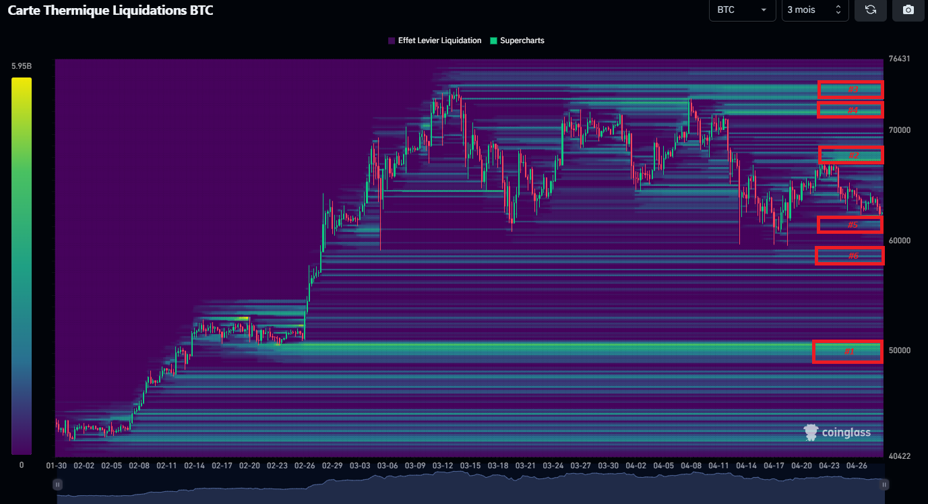The height and width of the screenshot is (504, 928).
Task: Click the 04-05 date axis label
Action: (664, 466)
